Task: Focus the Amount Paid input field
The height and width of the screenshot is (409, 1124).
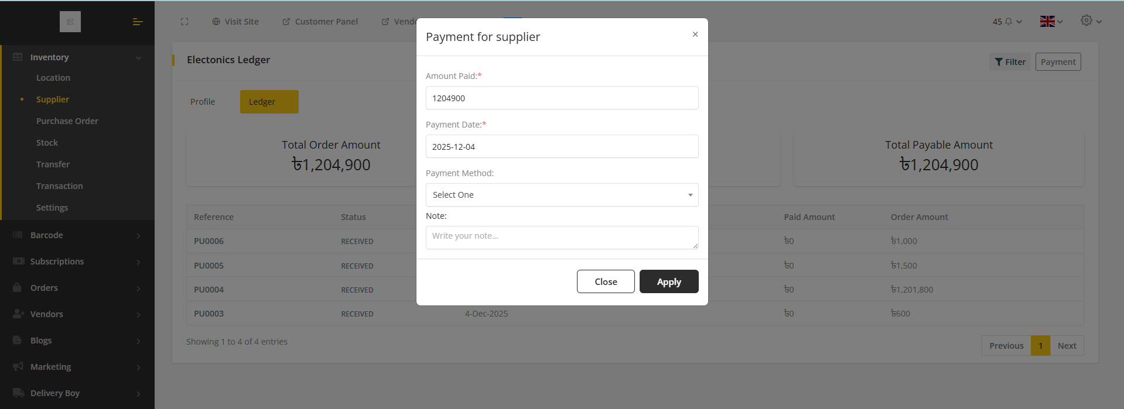Action: pyautogui.click(x=562, y=98)
